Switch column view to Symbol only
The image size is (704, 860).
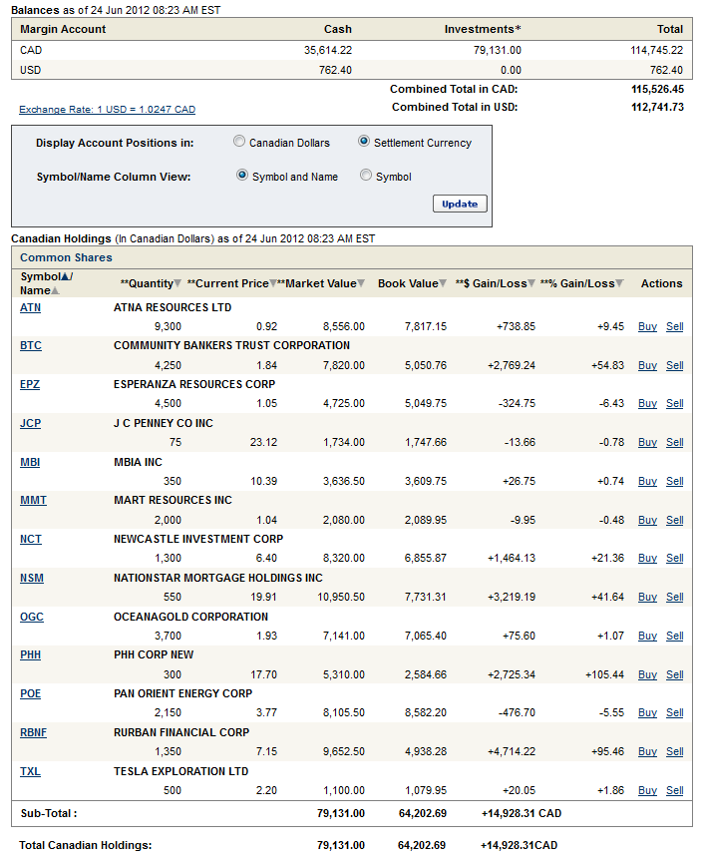pos(366,176)
